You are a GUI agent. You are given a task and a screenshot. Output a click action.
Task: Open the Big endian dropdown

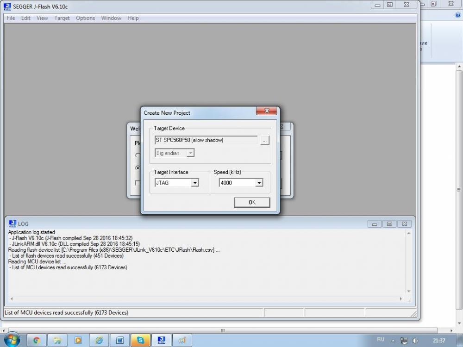175,153
